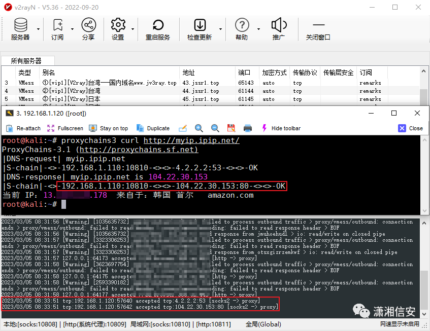Select server row 44.jssr1.top
Image resolution: width=430 pixels, height=331 pixels.
[211, 91]
